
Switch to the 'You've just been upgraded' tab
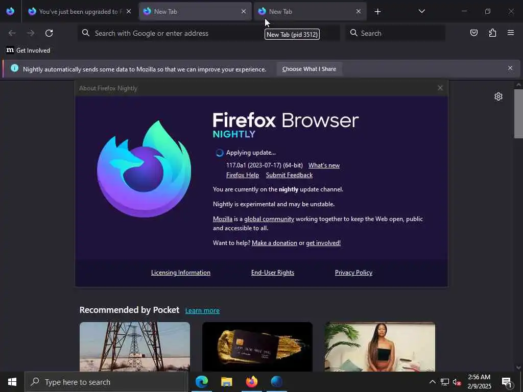[79, 11]
